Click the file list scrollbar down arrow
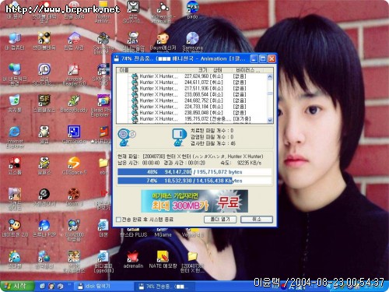The image size is (389, 292). (x=270, y=120)
